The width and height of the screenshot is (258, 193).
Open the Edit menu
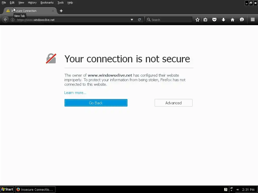pyautogui.click(x=12, y=3)
